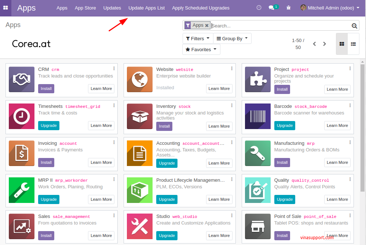Click the search magnifier icon
Image resolution: width=366 pixels, height=245 pixels.
tap(354, 26)
